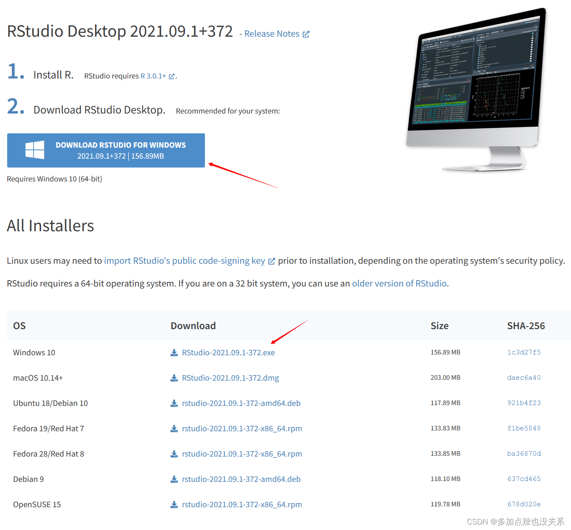Download the Fedora 28/Red Hat 8 rpm
This screenshot has width=571, height=530.
(242, 454)
